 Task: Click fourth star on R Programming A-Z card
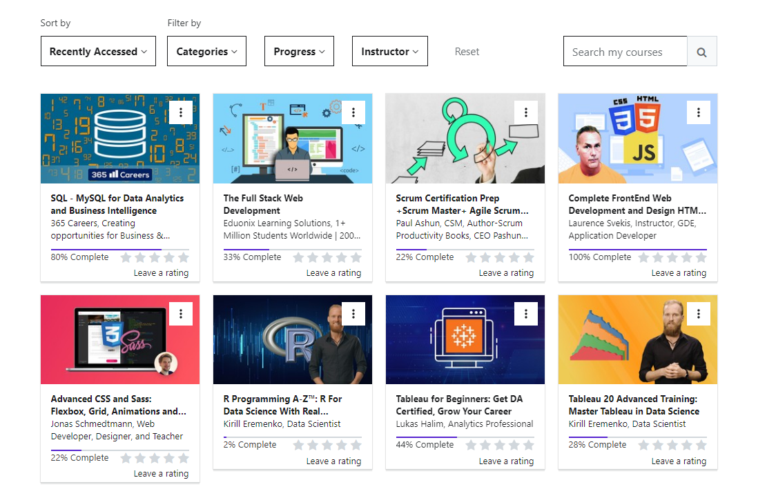click(x=342, y=445)
